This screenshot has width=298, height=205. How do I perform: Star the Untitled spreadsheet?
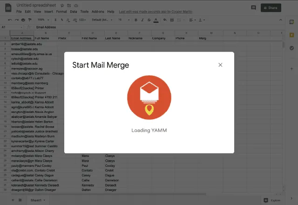(x=62, y=6)
